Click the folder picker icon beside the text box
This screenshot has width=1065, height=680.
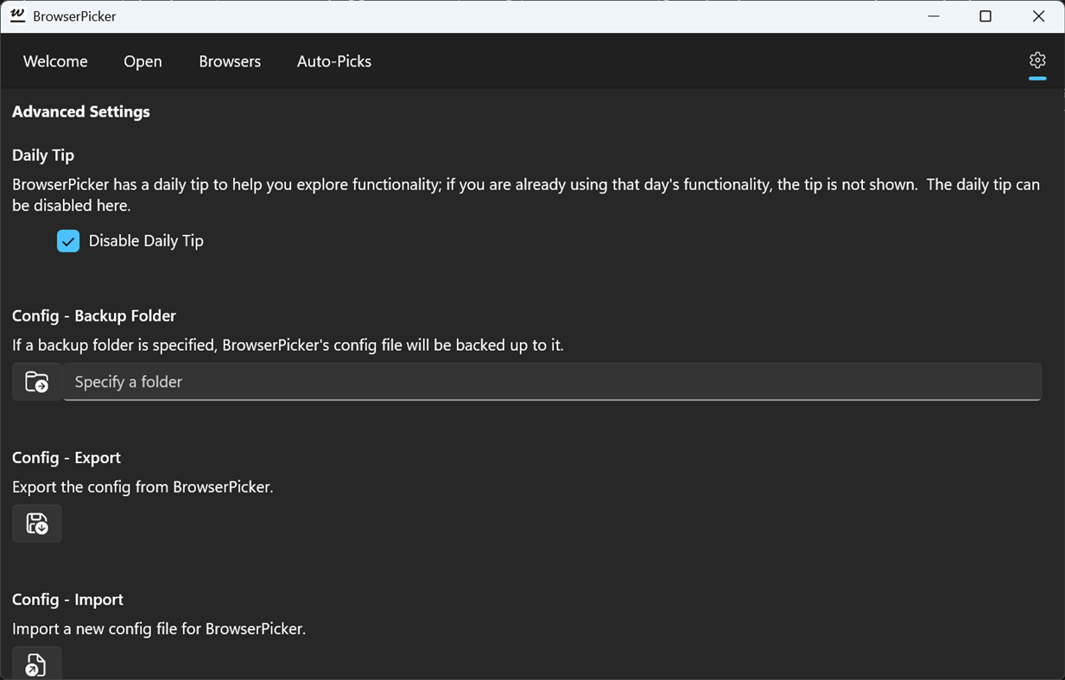pyautogui.click(x=36, y=381)
